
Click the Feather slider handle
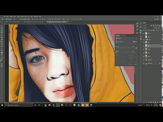116,52
